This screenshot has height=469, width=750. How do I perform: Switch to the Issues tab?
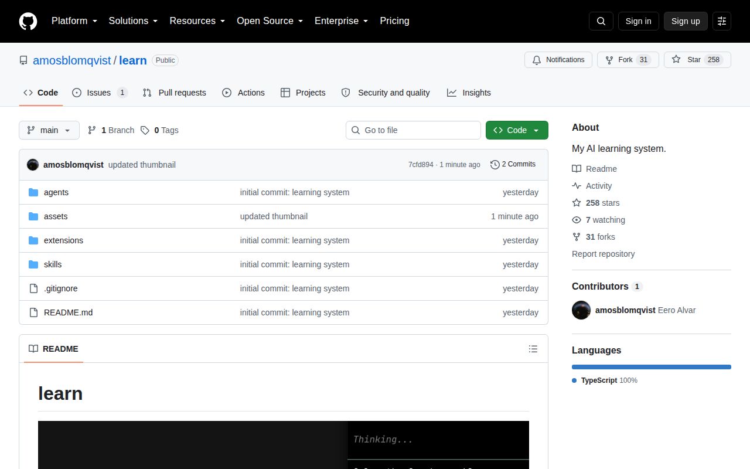[x=100, y=93]
